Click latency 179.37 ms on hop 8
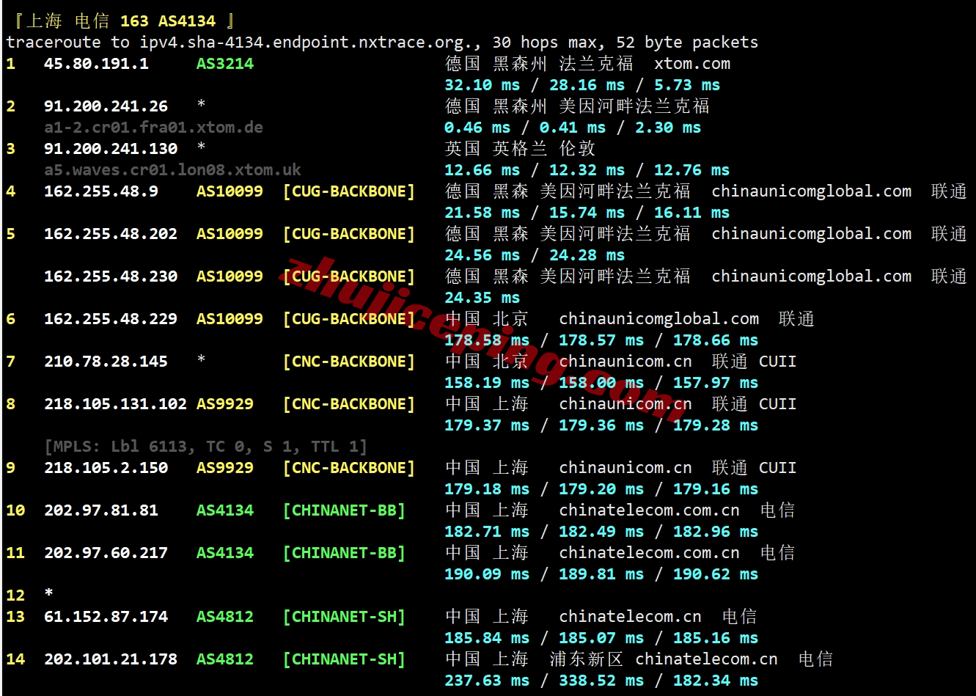976x696 pixels. point(487,425)
